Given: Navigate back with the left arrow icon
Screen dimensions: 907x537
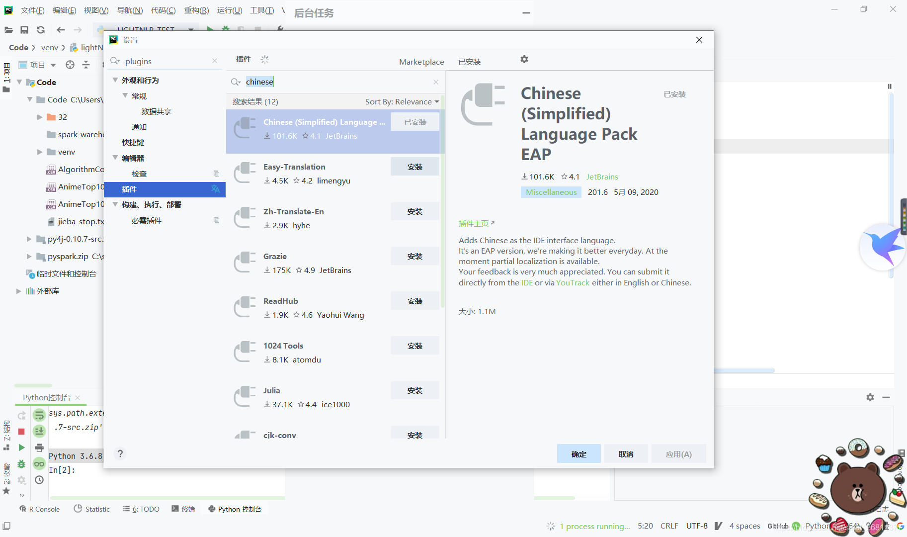Looking at the screenshot, I should tap(61, 30).
